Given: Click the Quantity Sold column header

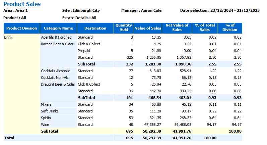Looking at the screenshot, I should [124, 28].
